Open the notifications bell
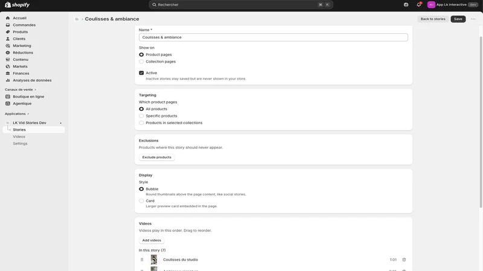The height and width of the screenshot is (271, 483). point(418,5)
